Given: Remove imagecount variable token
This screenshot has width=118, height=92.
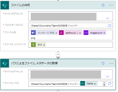Looking at the screenshot, I should [x=104, y=33].
